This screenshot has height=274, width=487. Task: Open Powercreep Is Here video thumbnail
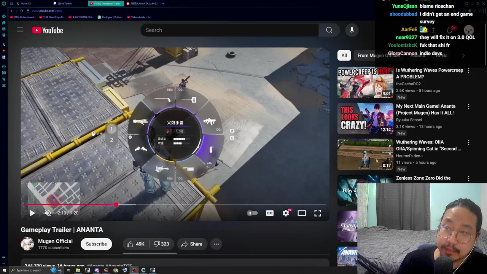[365, 83]
